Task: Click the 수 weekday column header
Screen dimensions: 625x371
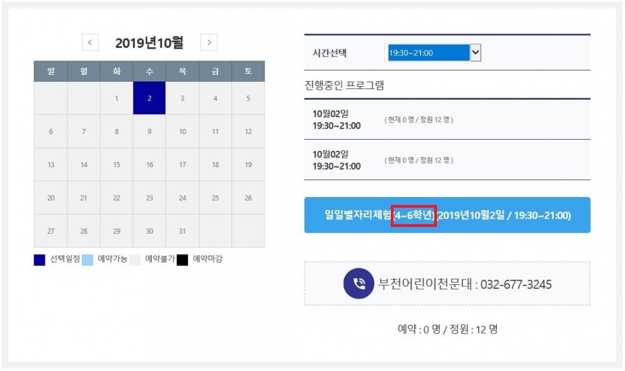Action: [149, 71]
